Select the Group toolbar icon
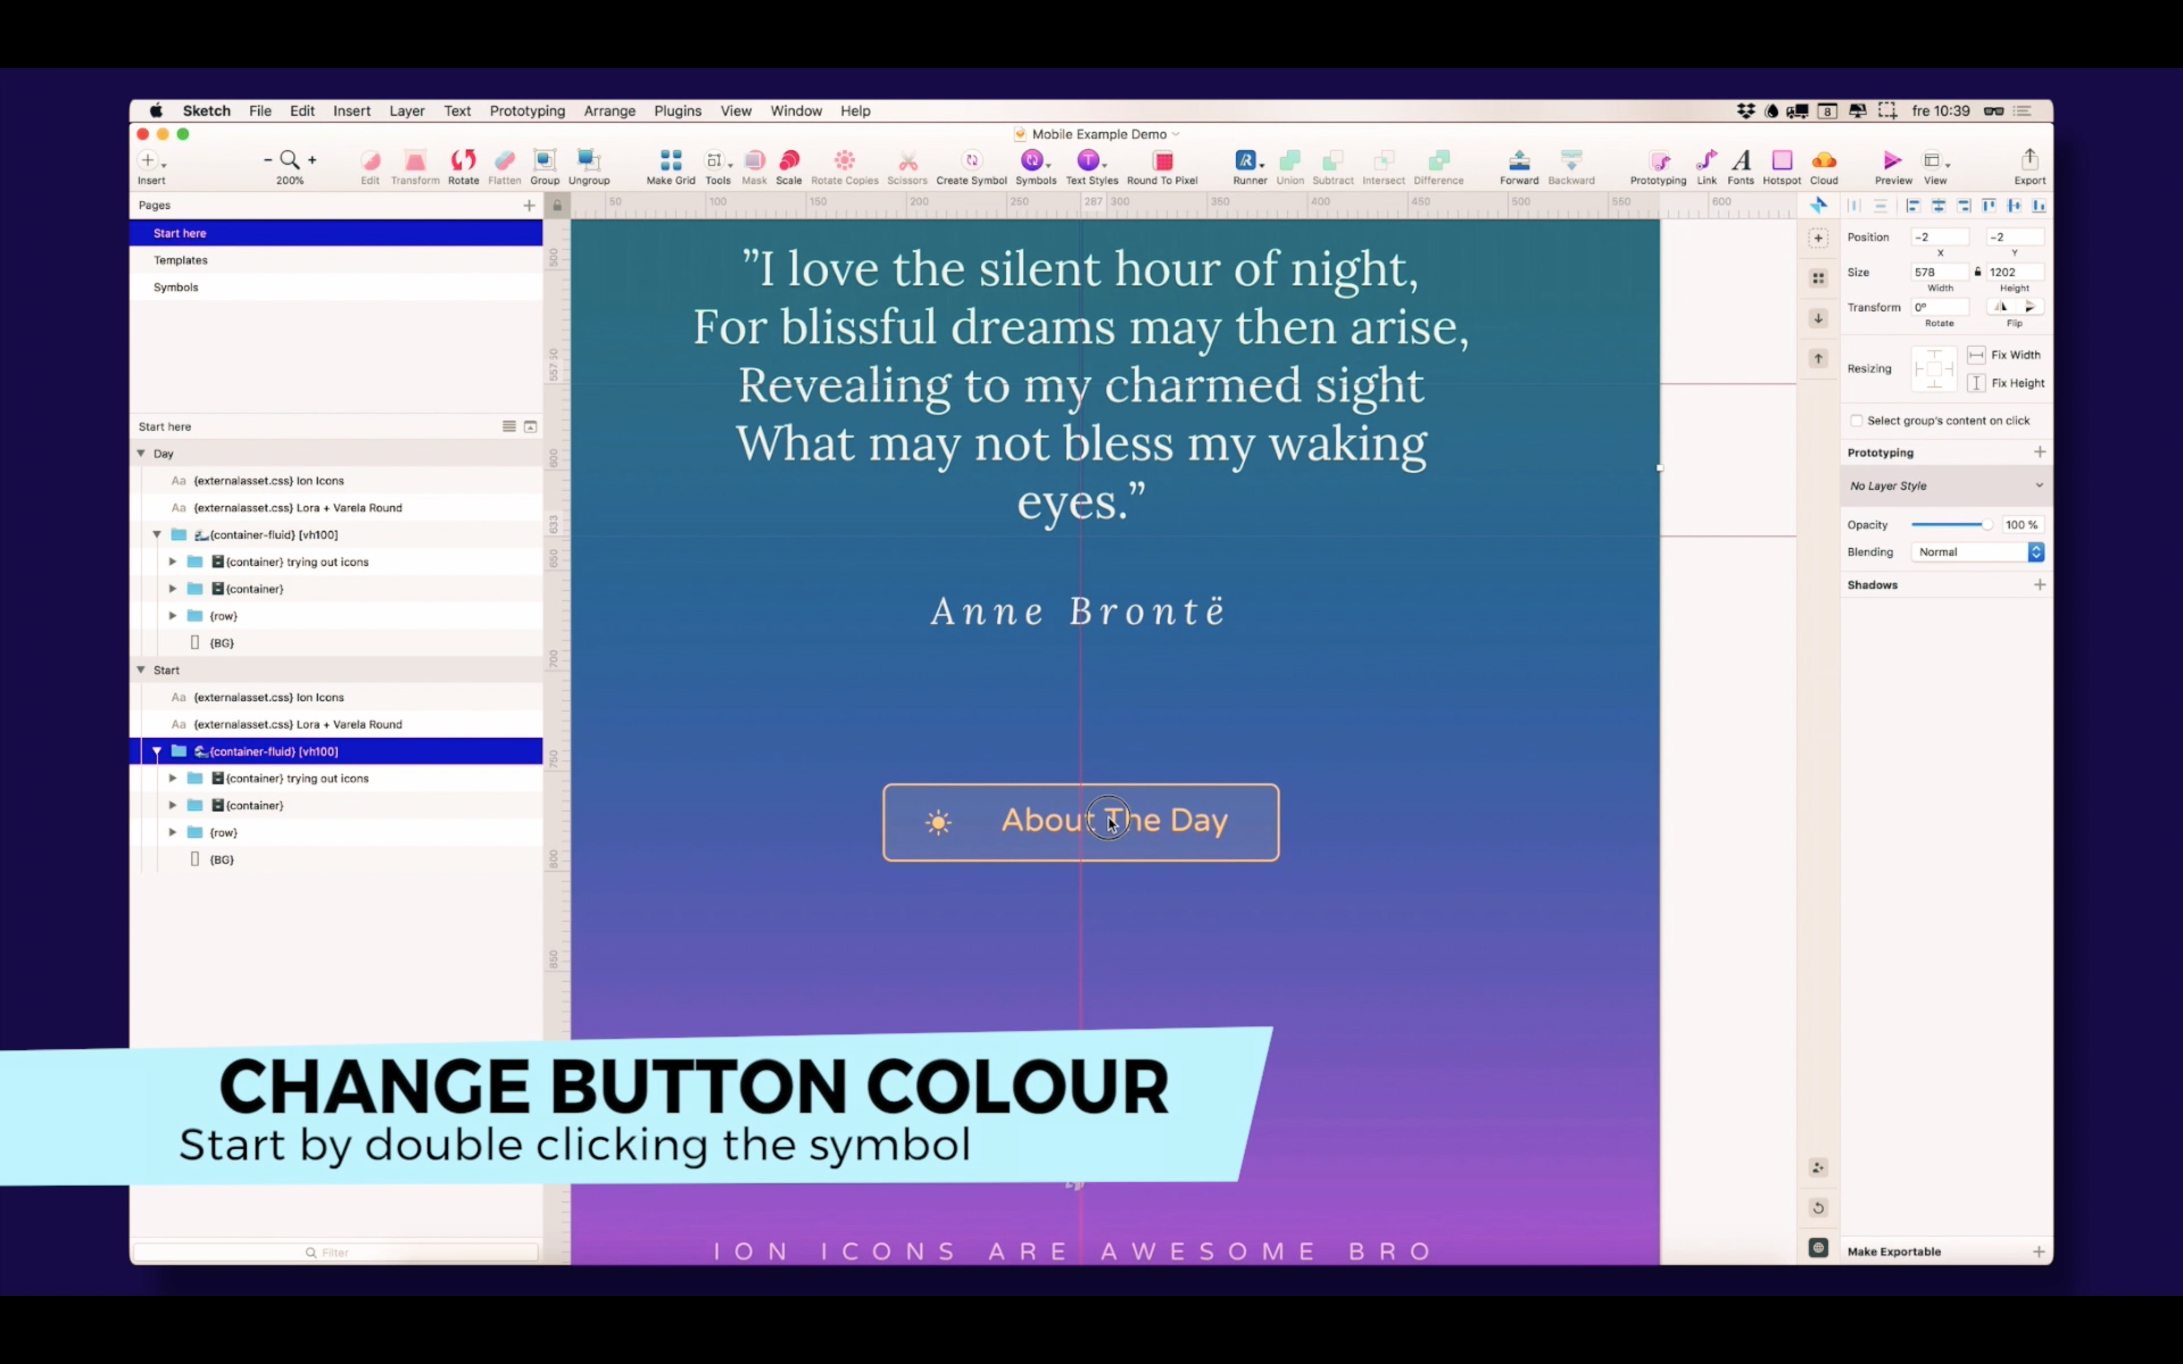2183x1364 pixels. 545,161
